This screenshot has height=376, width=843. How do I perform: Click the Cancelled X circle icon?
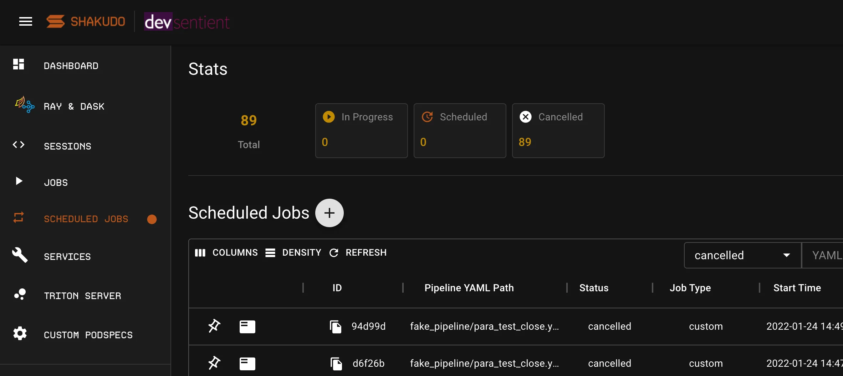click(526, 117)
